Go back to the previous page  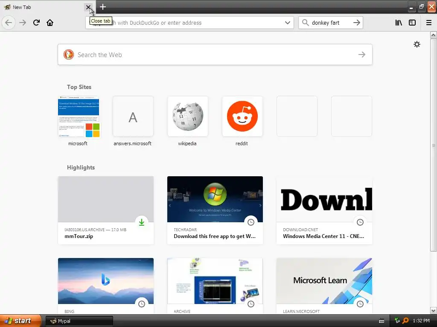click(x=9, y=23)
